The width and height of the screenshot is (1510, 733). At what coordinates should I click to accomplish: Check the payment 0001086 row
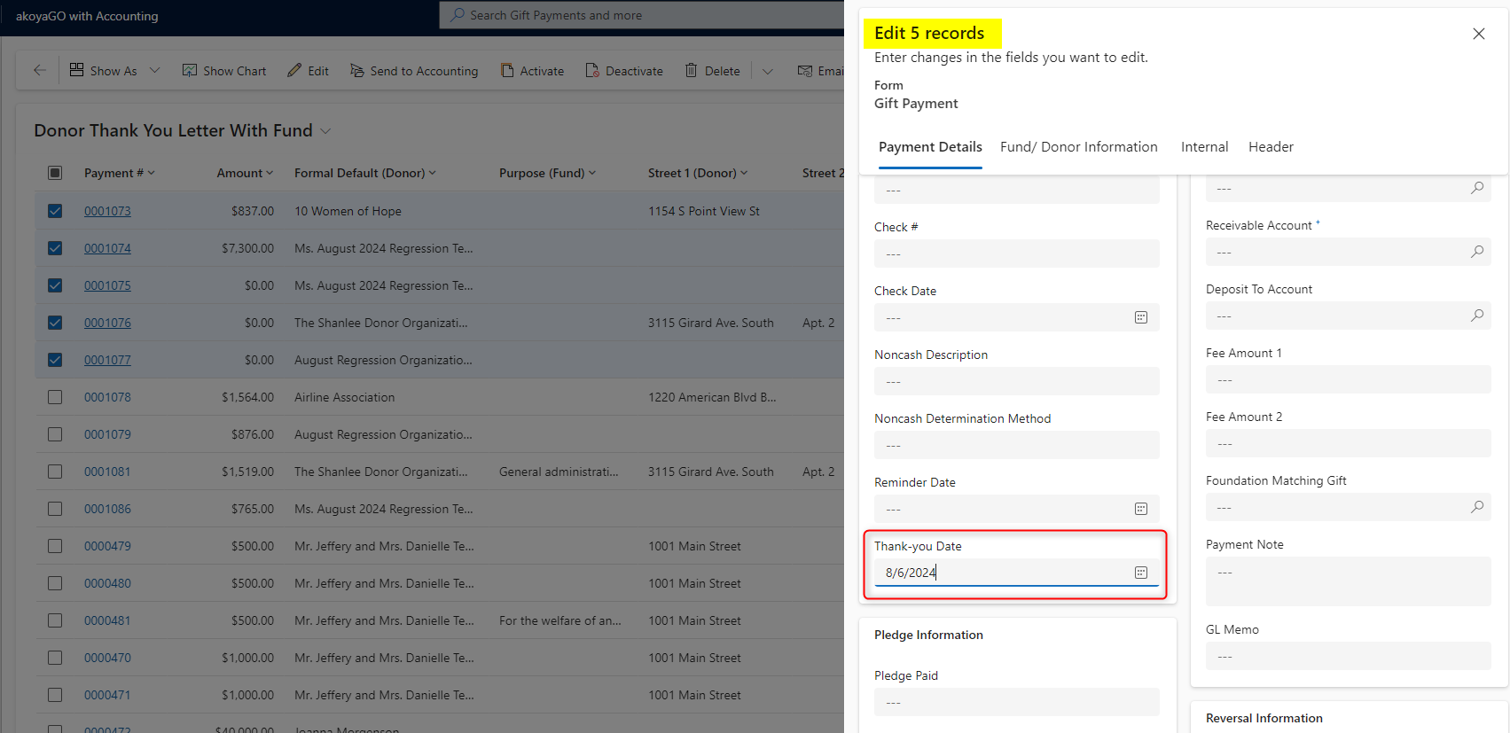pos(55,509)
